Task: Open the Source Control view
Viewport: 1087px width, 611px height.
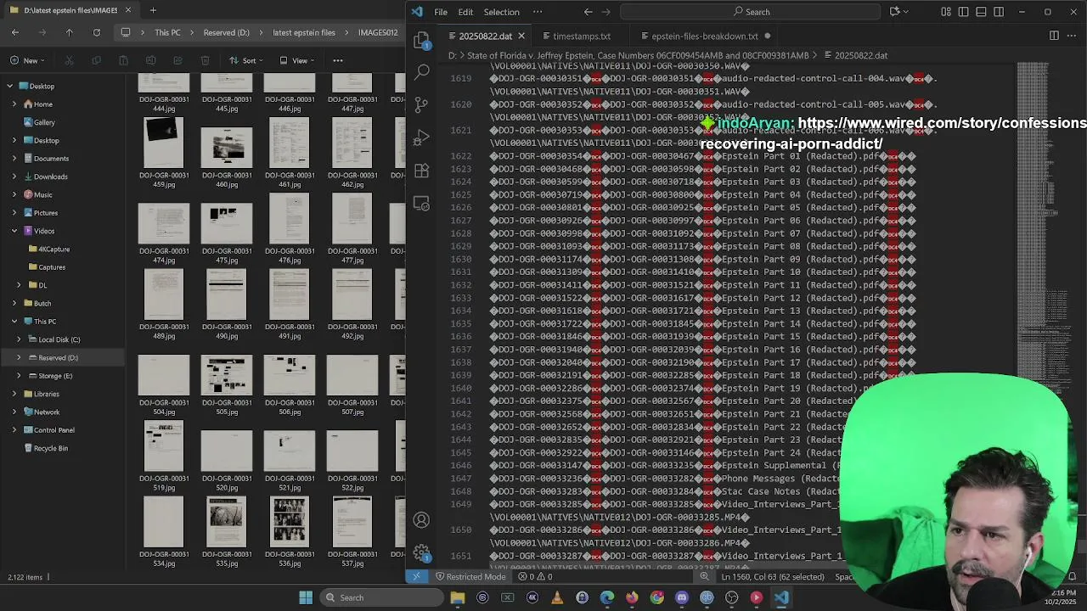Action: (x=422, y=105)
